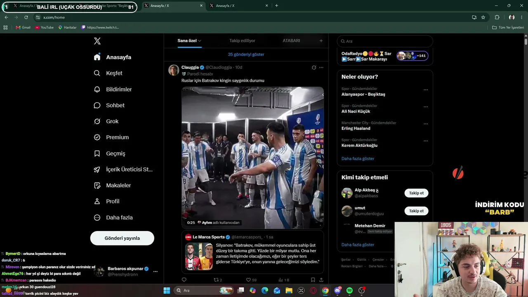Open the more options on Clauggia's post
The image size is (528, 297).
[x=321, y=67]
